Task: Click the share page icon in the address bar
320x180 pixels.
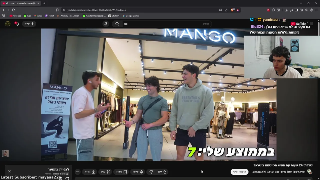Action: [226, 10]
